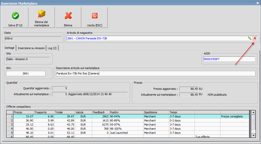Click the green pencil edit article icon
This screenshot has width=261, height=144.
[249, 38]
